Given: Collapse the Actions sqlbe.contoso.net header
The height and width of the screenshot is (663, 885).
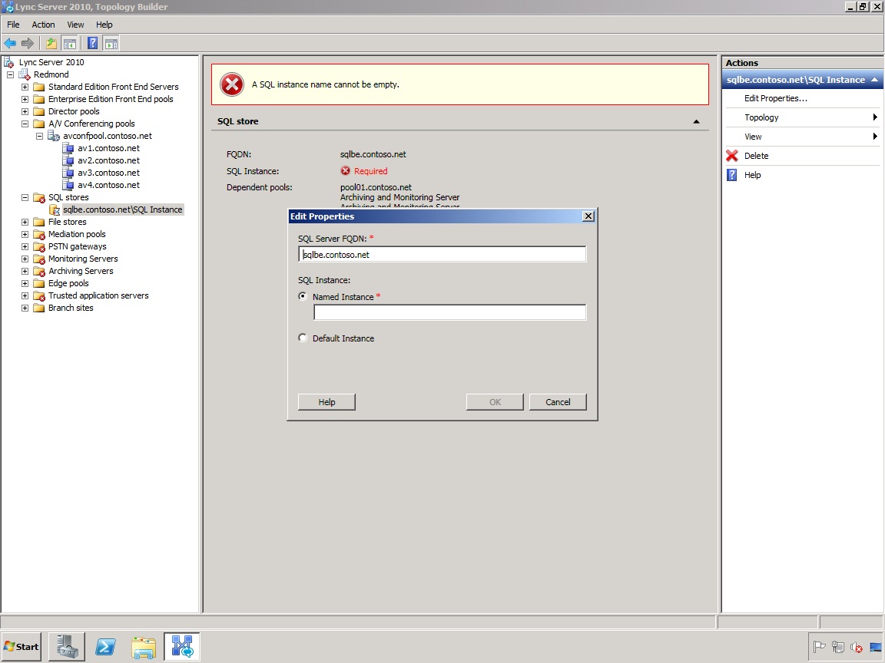Looking at the screenshot, I should (x=874, y=80).
